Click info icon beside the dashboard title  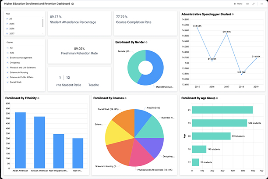click(x=73, y=4)
